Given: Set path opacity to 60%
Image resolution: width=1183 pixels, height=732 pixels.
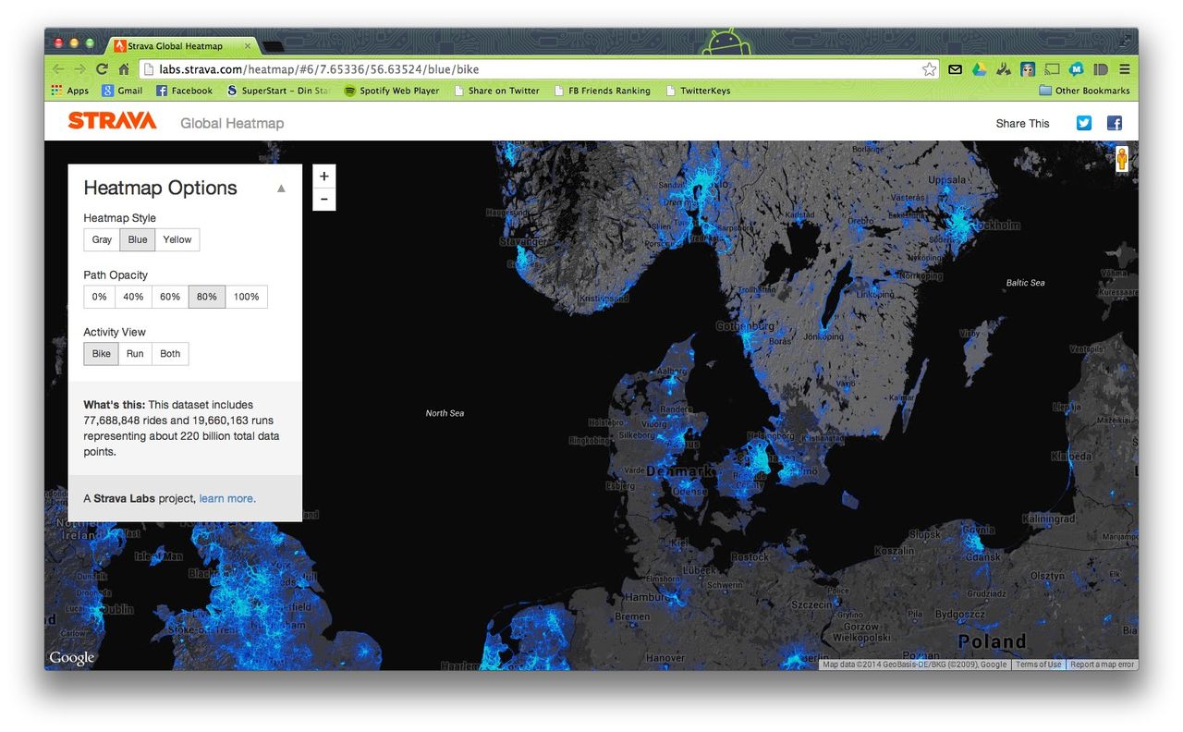Looking at the screenshot, I should (170, 297).
